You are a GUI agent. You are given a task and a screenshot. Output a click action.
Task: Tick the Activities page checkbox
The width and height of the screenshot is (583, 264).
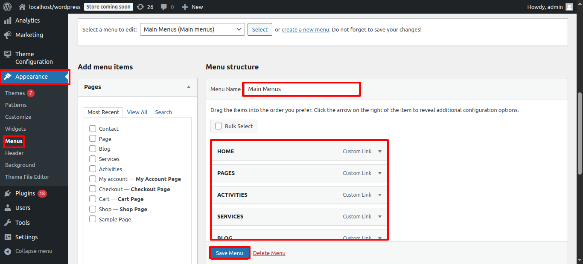tap(93, 169)
